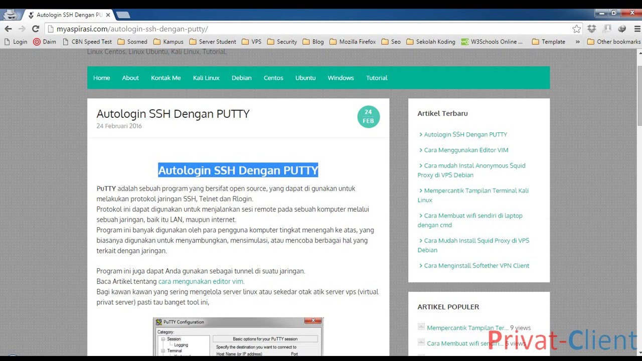This screenshot has width=642, height=361.
Task: Open the Template bookmark folder
Action: pyautogui.click(x=549, y=42)
